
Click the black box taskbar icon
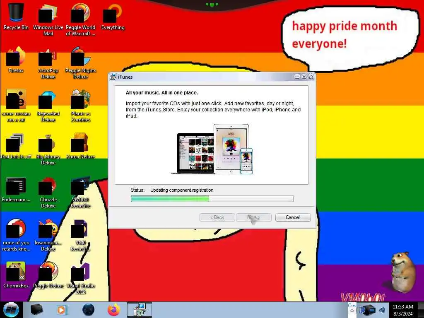36,310
